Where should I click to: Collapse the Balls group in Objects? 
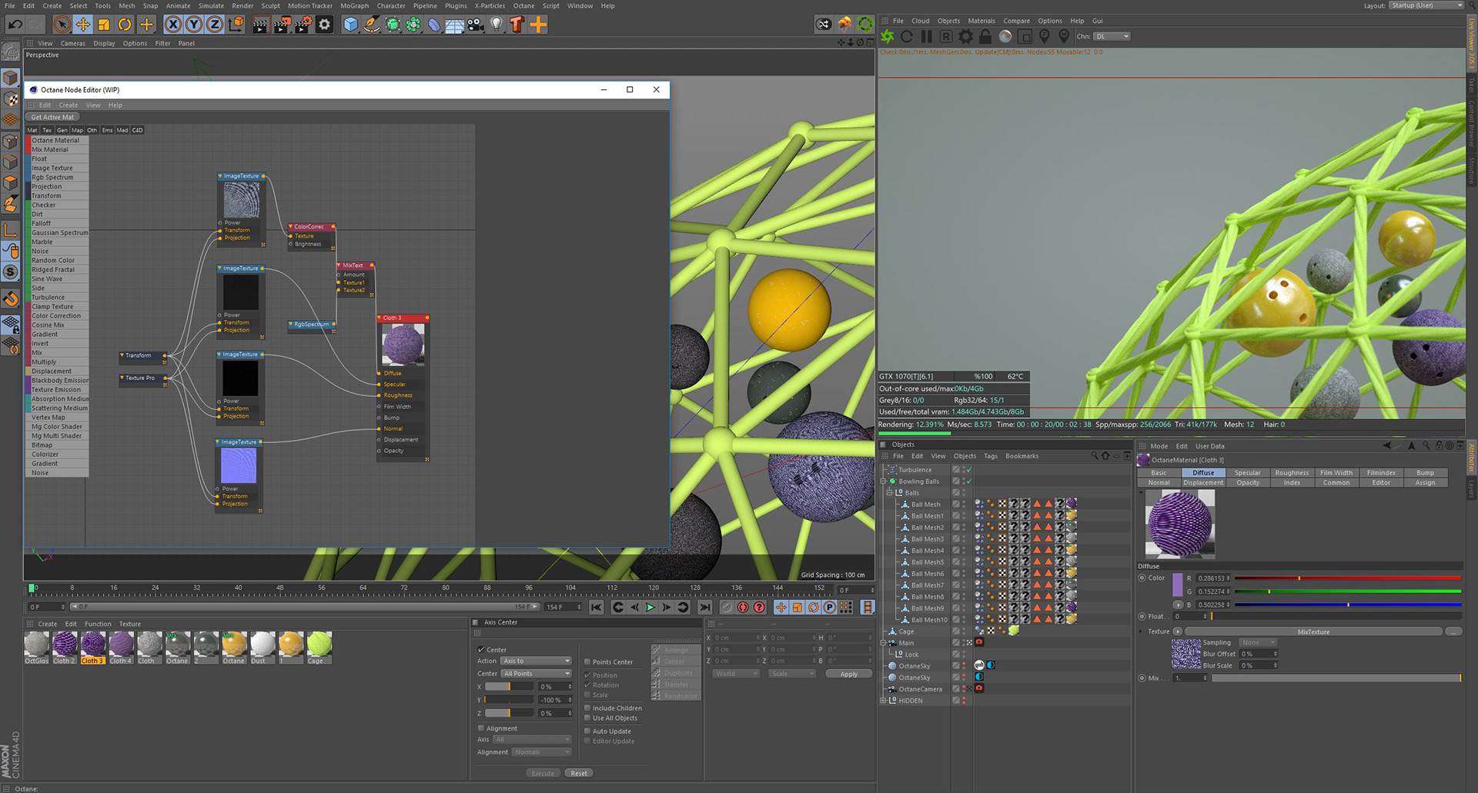coord(890,492)
